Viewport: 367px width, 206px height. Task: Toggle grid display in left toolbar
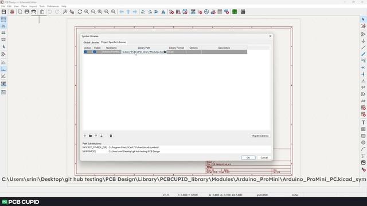[x=3, y=19]
